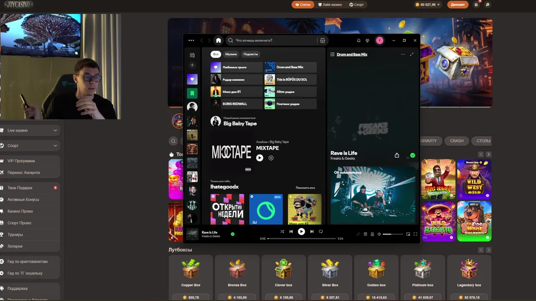Open the JoyCasino balance dropdown
The image size is (536, 301).
click(x=428, y=5)
